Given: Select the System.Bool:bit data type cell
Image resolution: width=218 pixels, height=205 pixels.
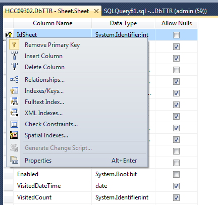Looking at the screenshot, I should coord(123,174).
